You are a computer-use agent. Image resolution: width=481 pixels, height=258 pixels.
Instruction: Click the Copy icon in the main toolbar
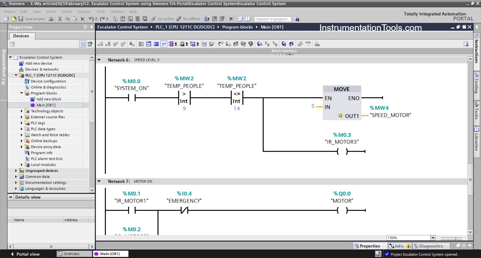click(67, 19)
